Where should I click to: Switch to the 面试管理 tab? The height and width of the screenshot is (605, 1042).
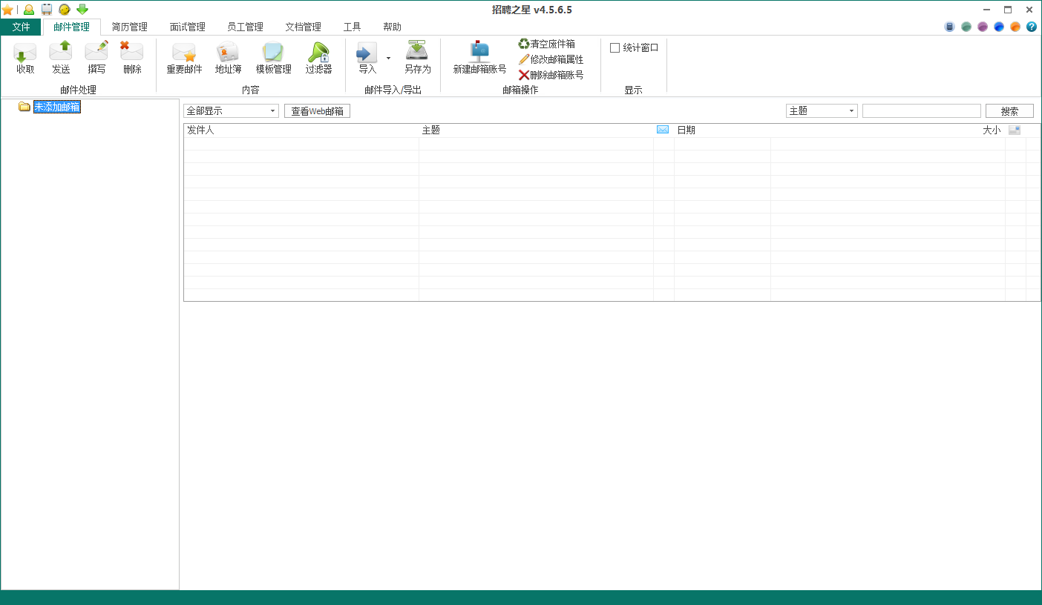188,27
